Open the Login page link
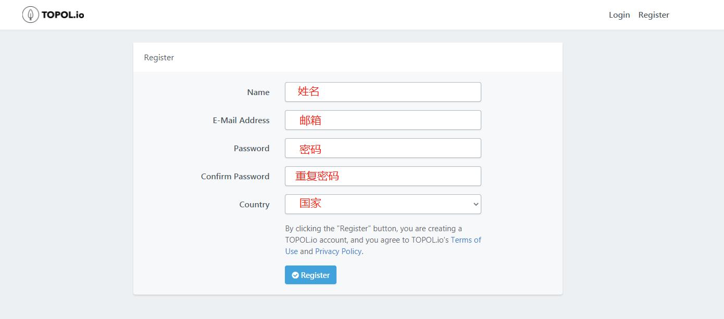 619,15
